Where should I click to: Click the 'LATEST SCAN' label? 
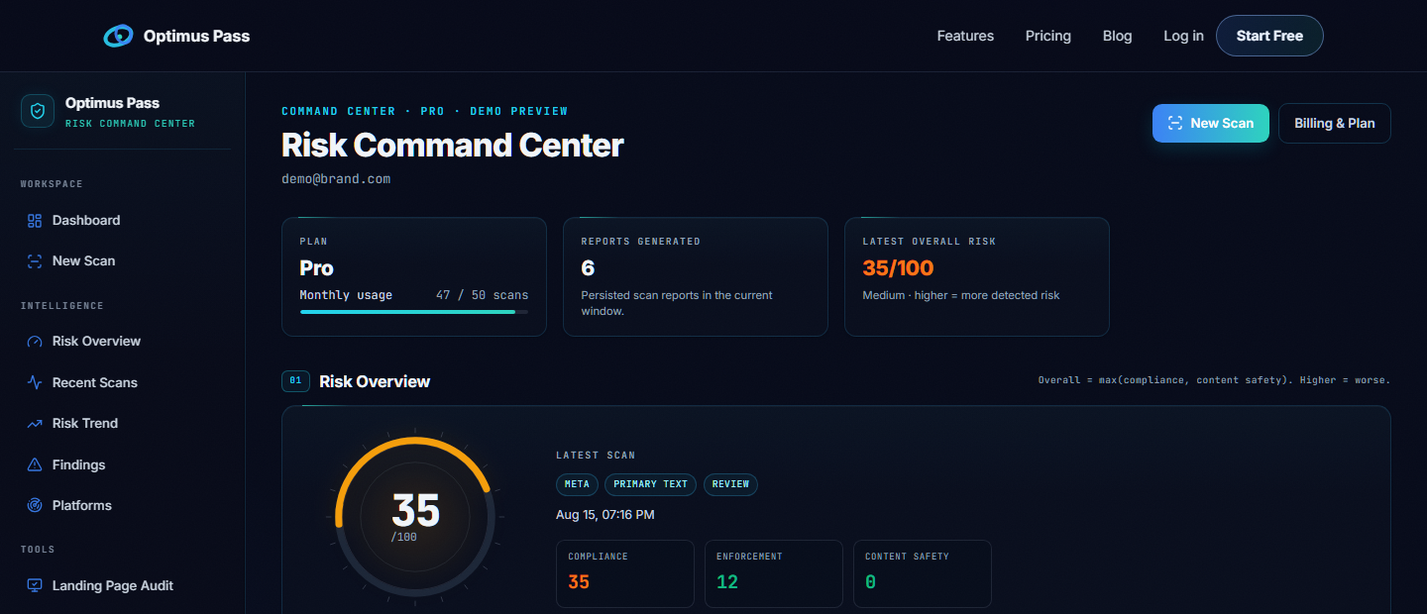pyautogui.click(x=596, y=456)
